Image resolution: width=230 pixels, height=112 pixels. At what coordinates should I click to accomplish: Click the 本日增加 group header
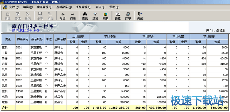110,37
